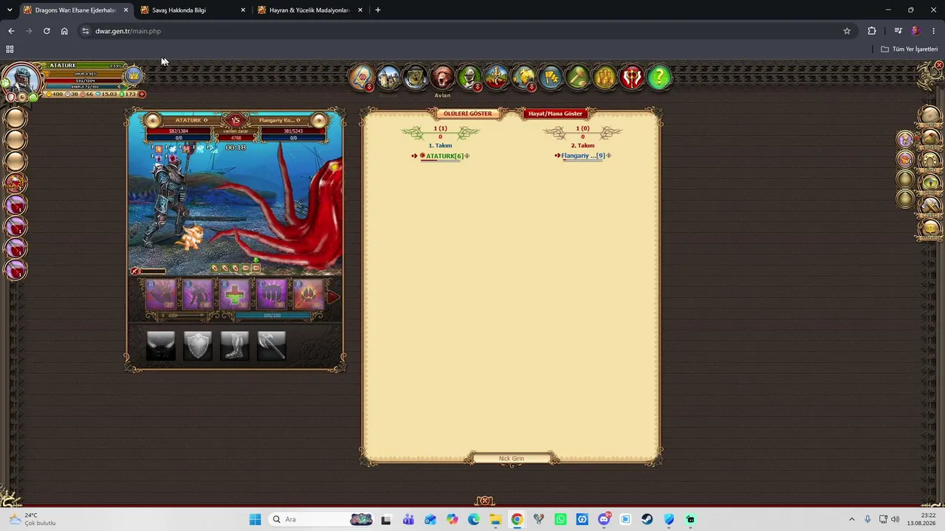The width and height of the screenshot is (945, 531).
Task: Open the Flangariy ...[9] enemy link
Action: click(x=583, y=156)
